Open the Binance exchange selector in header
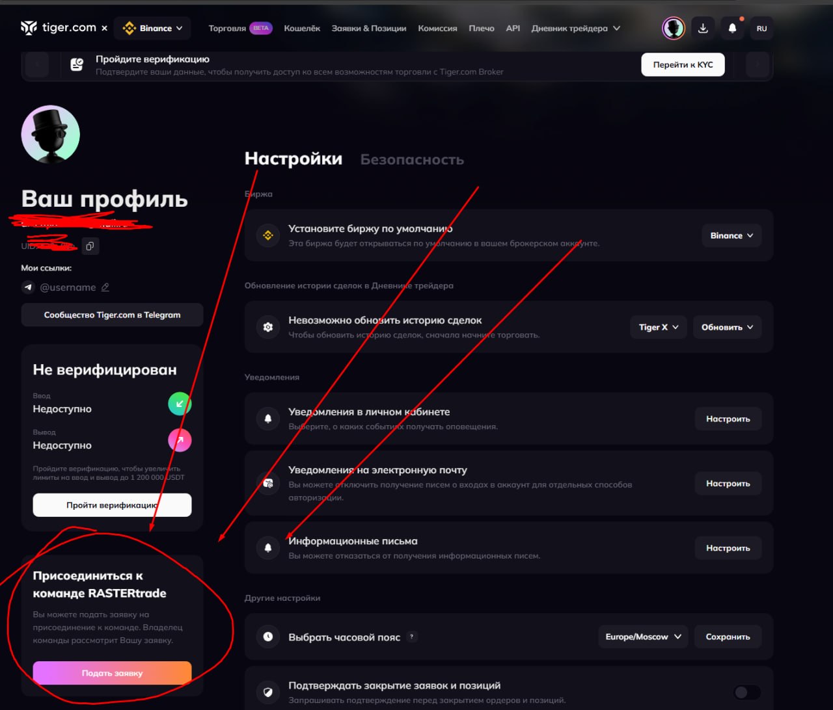 pos(152,29)
